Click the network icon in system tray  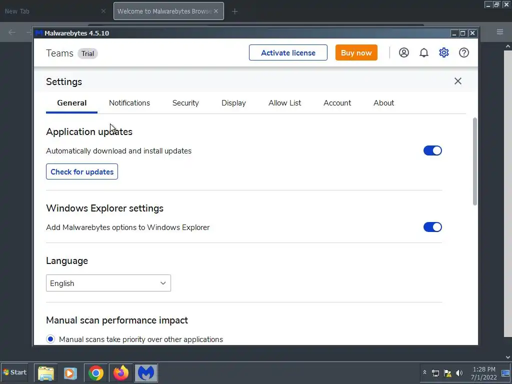pos(435,373)
